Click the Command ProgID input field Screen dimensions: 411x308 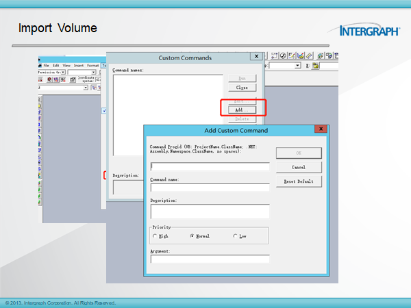pos(210,166)
